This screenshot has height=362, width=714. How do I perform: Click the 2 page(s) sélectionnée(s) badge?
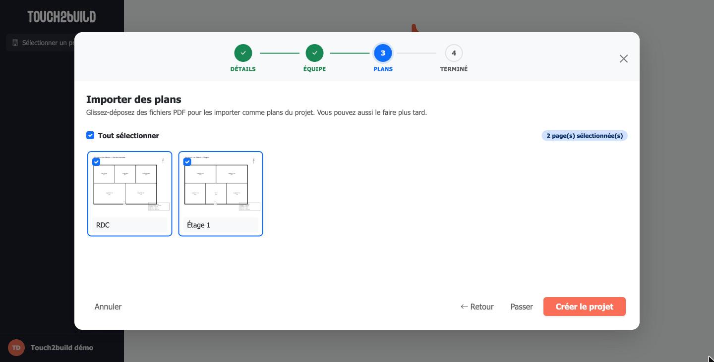click(585, 136)
